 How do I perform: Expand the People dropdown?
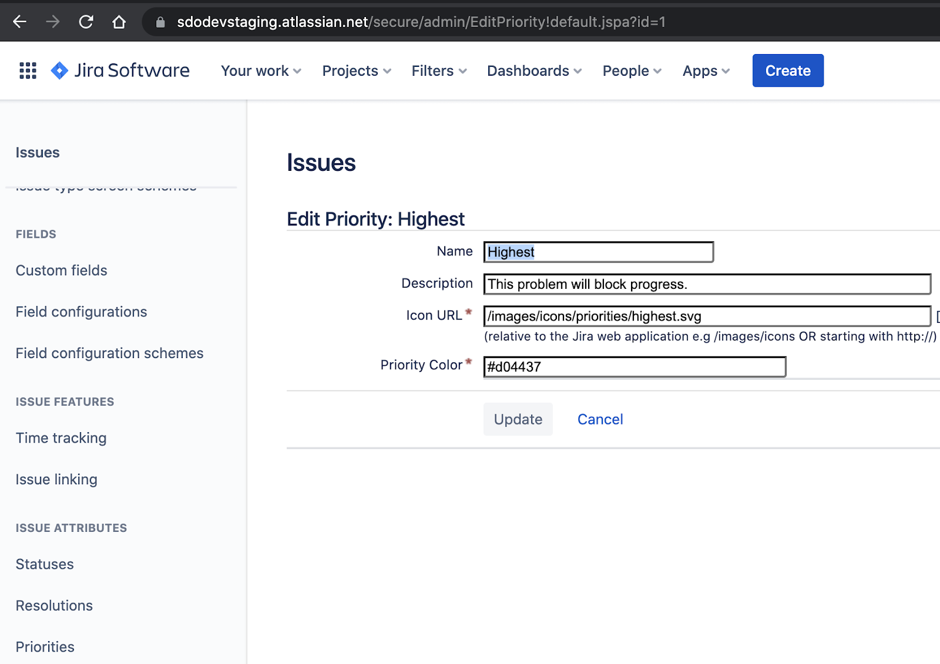click(632, 71)
